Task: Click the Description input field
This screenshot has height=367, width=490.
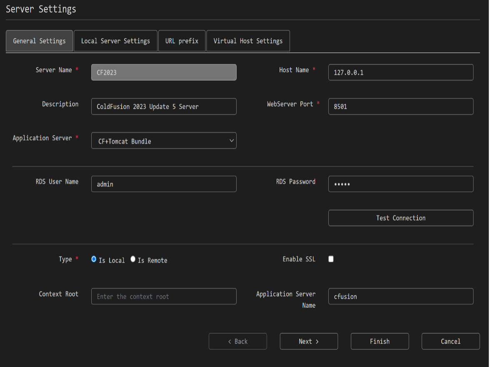Action: [x=164, y=106]
